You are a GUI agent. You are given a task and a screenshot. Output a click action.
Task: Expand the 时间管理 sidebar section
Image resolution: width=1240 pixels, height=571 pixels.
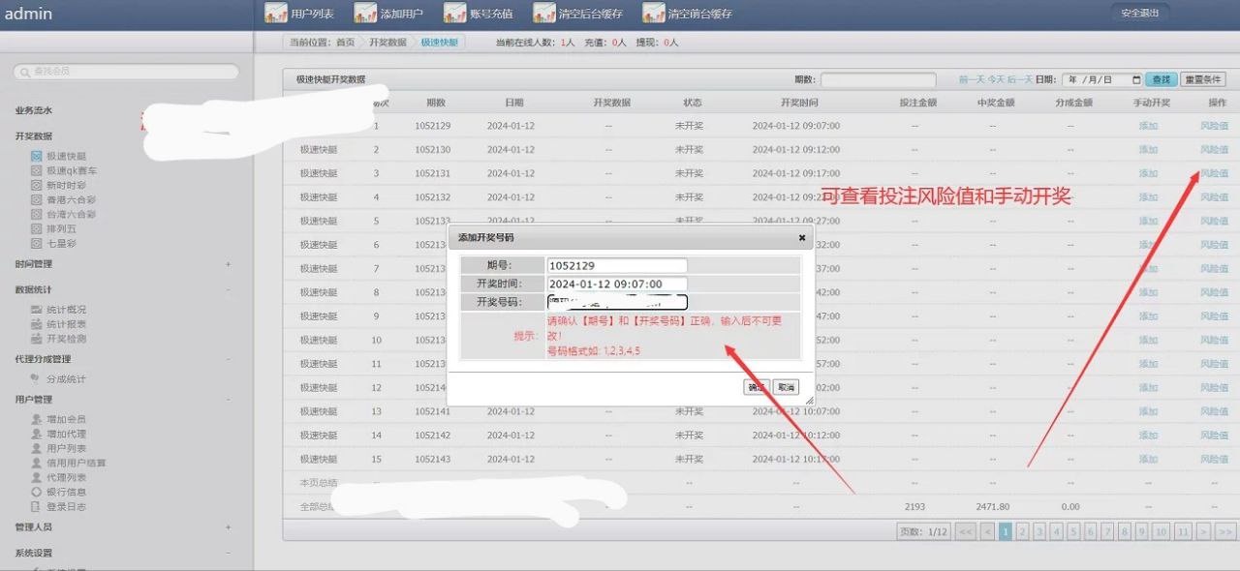click(229, 264)
